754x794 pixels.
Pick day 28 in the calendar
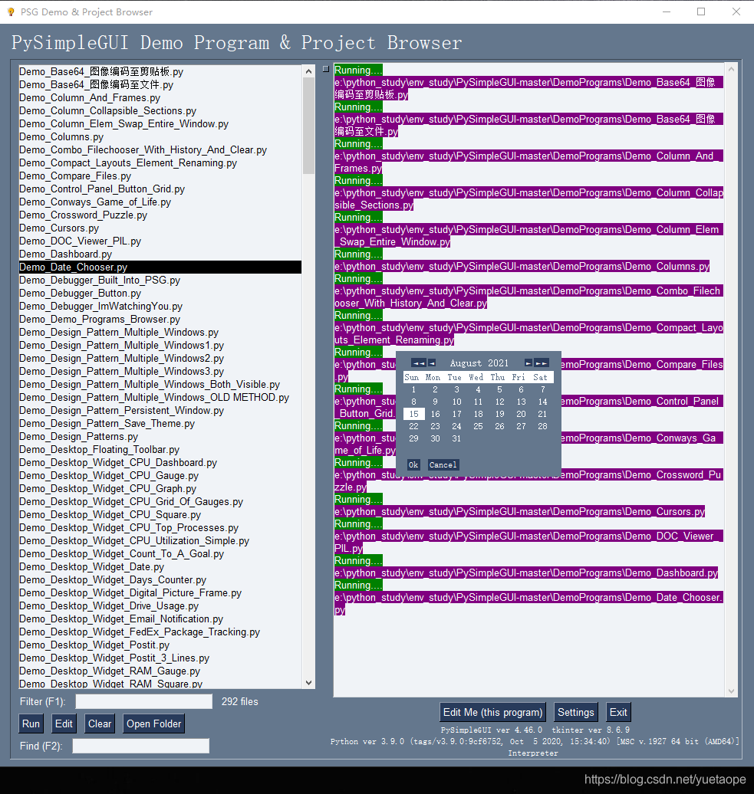point(543,426)
